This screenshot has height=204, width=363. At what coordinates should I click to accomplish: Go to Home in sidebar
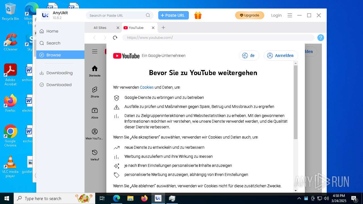(x=60, y=31)
